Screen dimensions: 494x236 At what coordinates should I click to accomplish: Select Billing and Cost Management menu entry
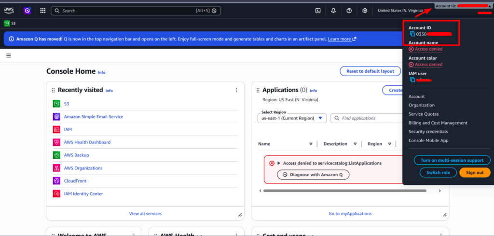tap(438, 123)
